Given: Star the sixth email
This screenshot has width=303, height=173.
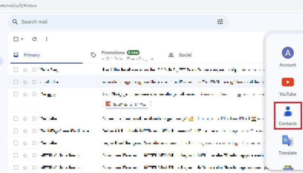Looking at the screenshot, I should click(25, 143).
